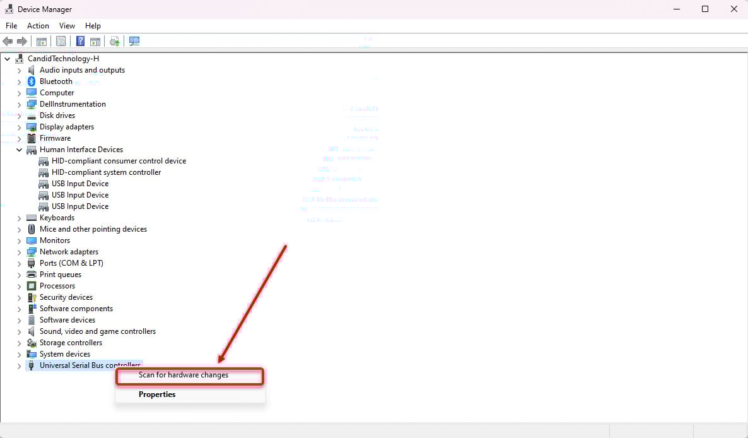Select HID-compliant consumer control device

click(119, 161)
